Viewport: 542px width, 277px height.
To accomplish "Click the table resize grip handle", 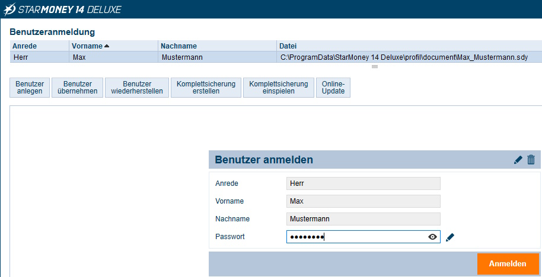I will tap(374, 67).
